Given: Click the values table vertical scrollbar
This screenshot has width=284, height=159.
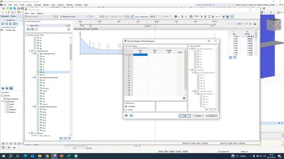Looking at the screenshot, I should (256, 42).
